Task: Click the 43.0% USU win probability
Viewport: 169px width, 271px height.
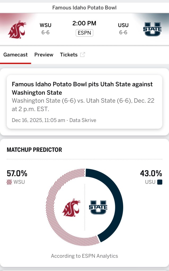Action: (x=151, y=174)
